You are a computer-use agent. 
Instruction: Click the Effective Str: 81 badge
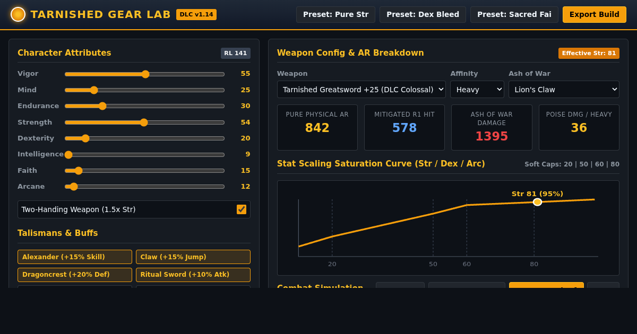pyautogui.click(x=589, y=53)
